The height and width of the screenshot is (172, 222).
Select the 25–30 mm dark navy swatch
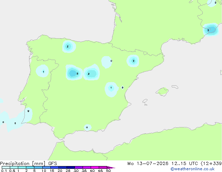pyautogui.click(x=71, y=167)
